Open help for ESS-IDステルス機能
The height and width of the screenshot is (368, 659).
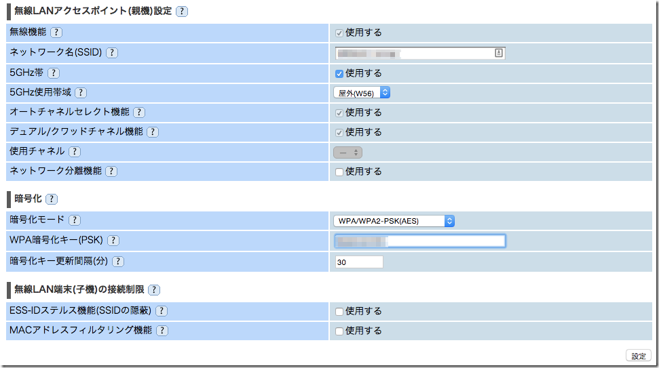pyautogui.click(x=162, y=311)
